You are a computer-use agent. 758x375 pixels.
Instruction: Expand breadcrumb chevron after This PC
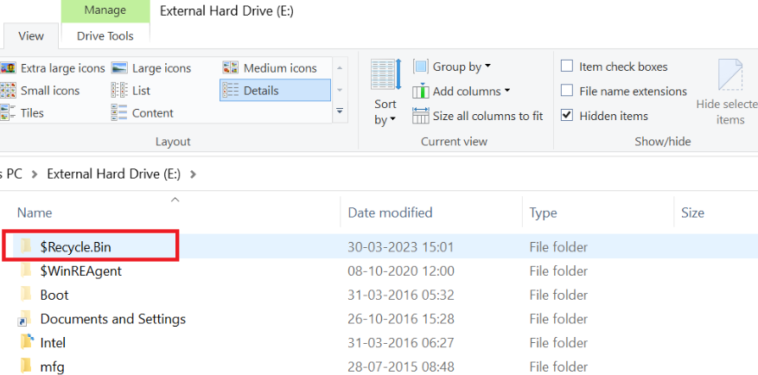(x=35, y=174)
